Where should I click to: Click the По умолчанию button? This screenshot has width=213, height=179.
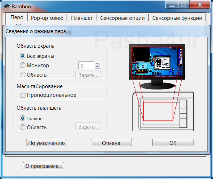click(47, 143)
